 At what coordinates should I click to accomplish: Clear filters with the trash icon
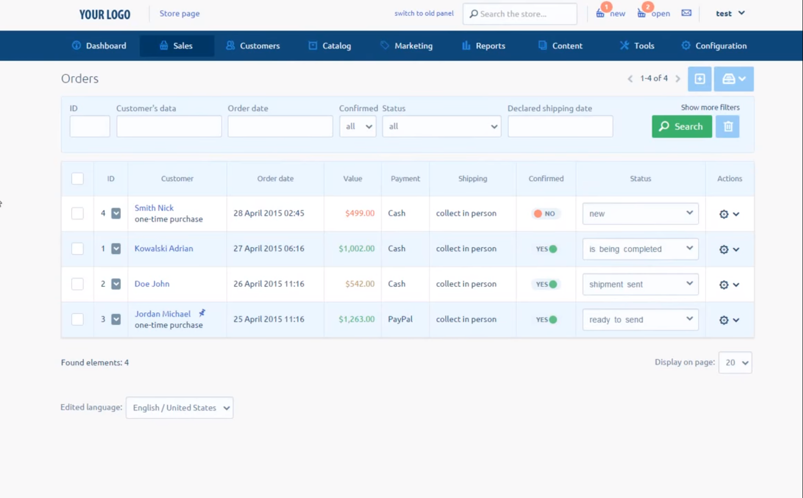click(x=727, y=126)
